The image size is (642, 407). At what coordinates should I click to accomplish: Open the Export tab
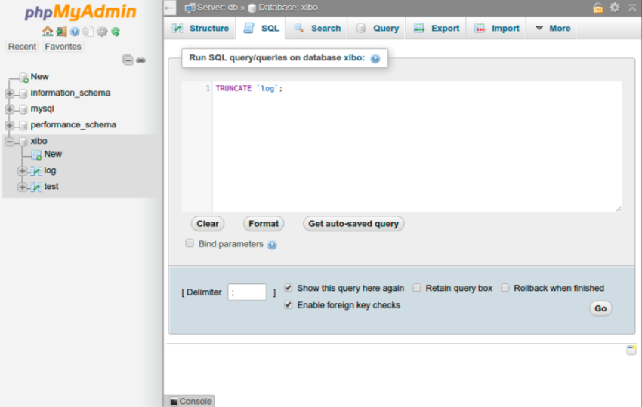(x=437, y=29)
